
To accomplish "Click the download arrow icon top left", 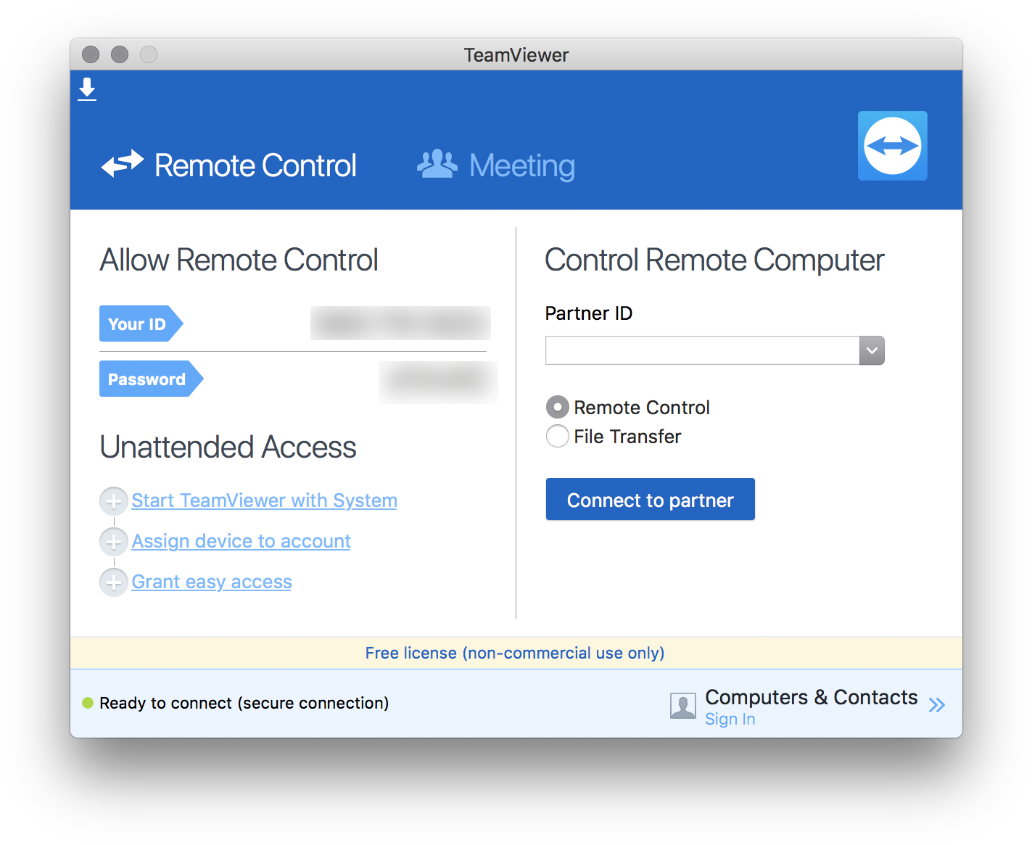I will pos(87,88).
